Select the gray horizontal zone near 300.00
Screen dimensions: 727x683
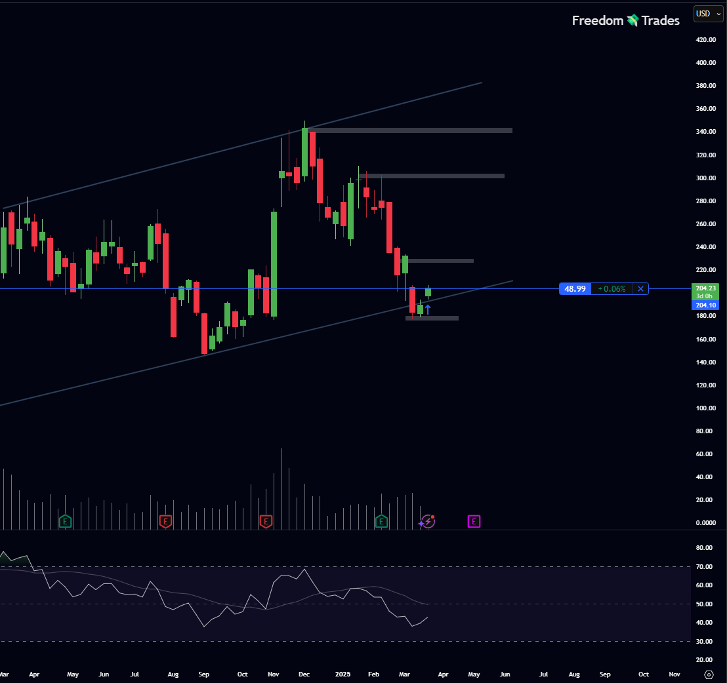click(431, 176)
